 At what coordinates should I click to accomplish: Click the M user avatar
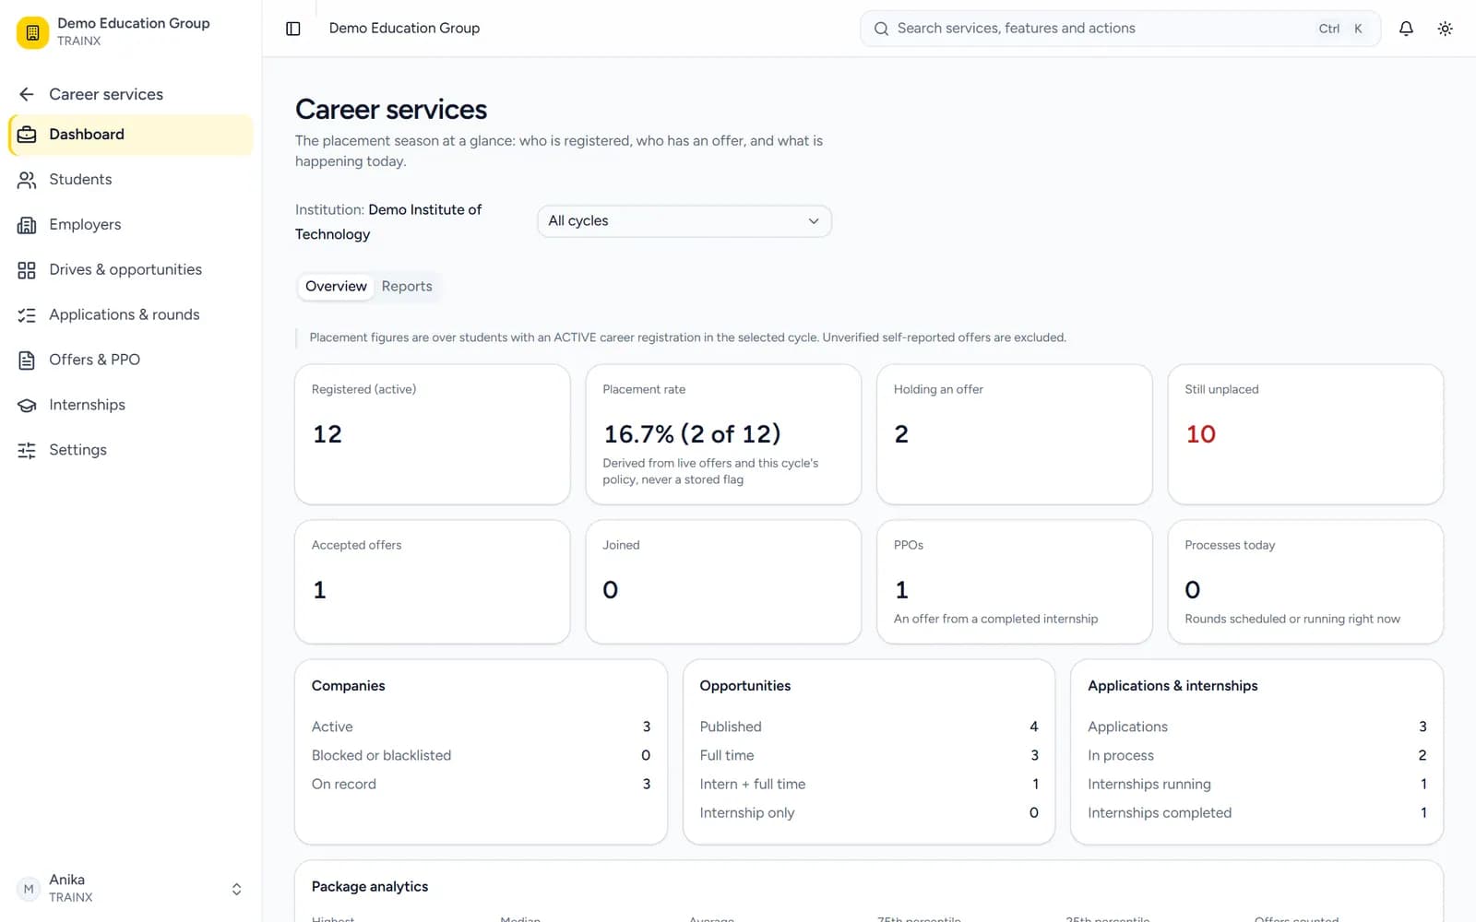click(x=29, y=889)
